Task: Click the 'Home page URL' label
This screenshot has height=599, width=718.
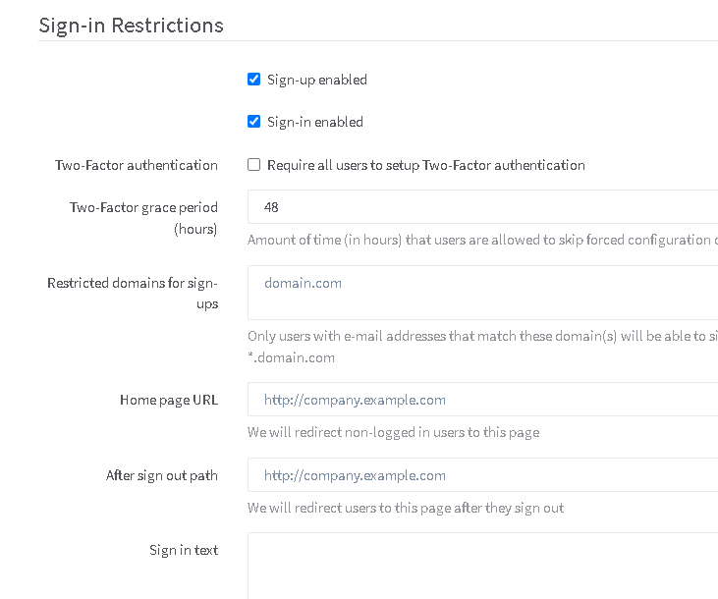Action: (169, 400)
